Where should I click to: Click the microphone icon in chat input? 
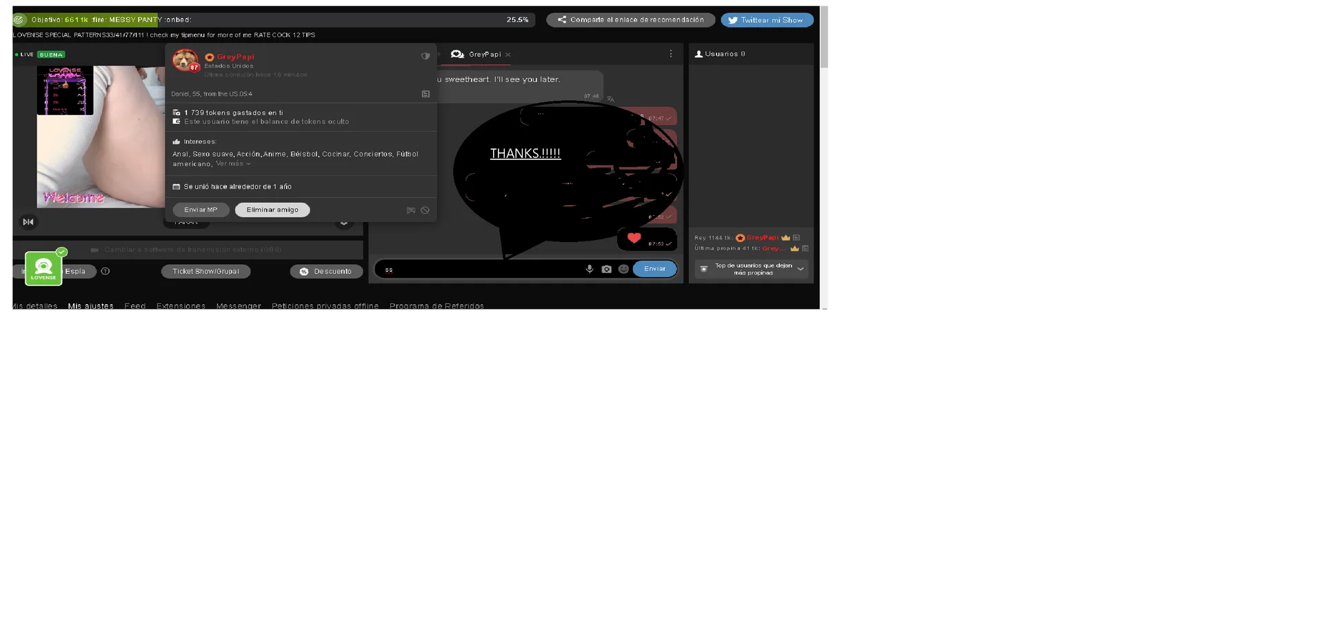click(x=589, y=269)
